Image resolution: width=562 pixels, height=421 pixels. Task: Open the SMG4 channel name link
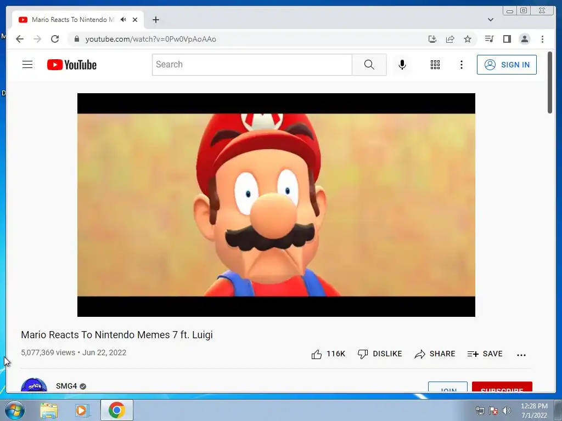coord(66,386)
